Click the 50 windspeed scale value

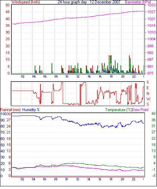pyautogui.click(x=7, y=5)
